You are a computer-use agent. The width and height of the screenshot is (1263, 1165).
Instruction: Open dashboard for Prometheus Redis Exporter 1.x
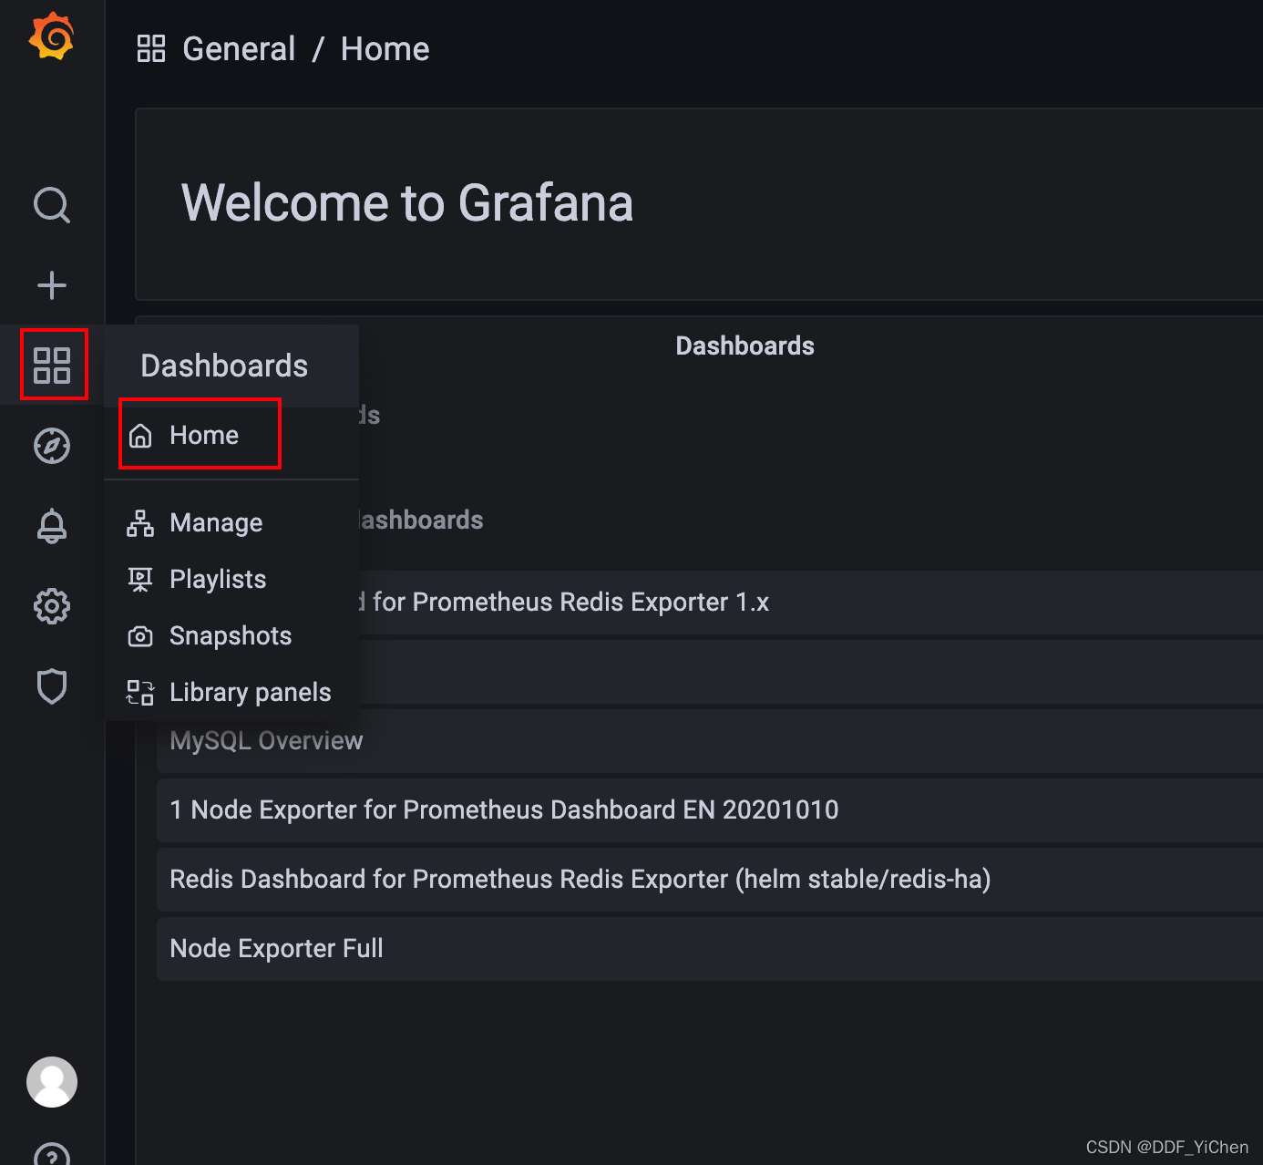pyautogui.click(x=710, y=602)
